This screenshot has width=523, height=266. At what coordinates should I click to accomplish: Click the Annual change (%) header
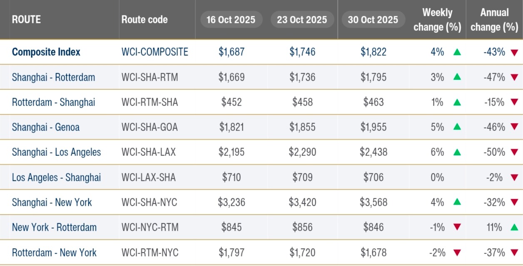pos(494,20)
